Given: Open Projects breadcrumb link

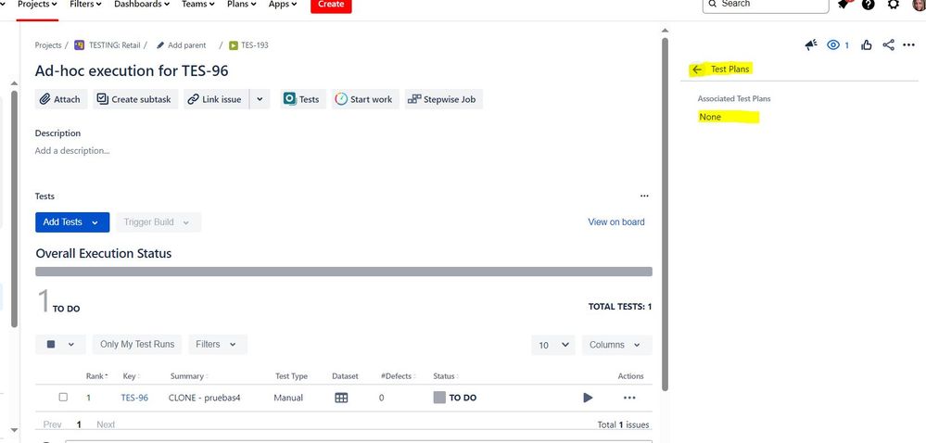Looking at the screenshot, I should pyautogui.click(x=48, y=44).
